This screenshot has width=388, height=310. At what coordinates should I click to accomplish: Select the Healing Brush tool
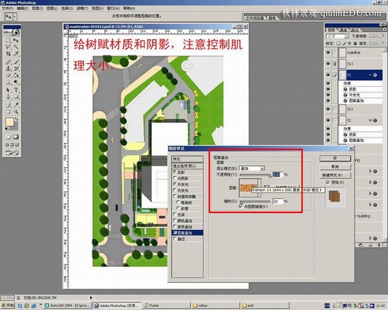[x=8, y=62]
